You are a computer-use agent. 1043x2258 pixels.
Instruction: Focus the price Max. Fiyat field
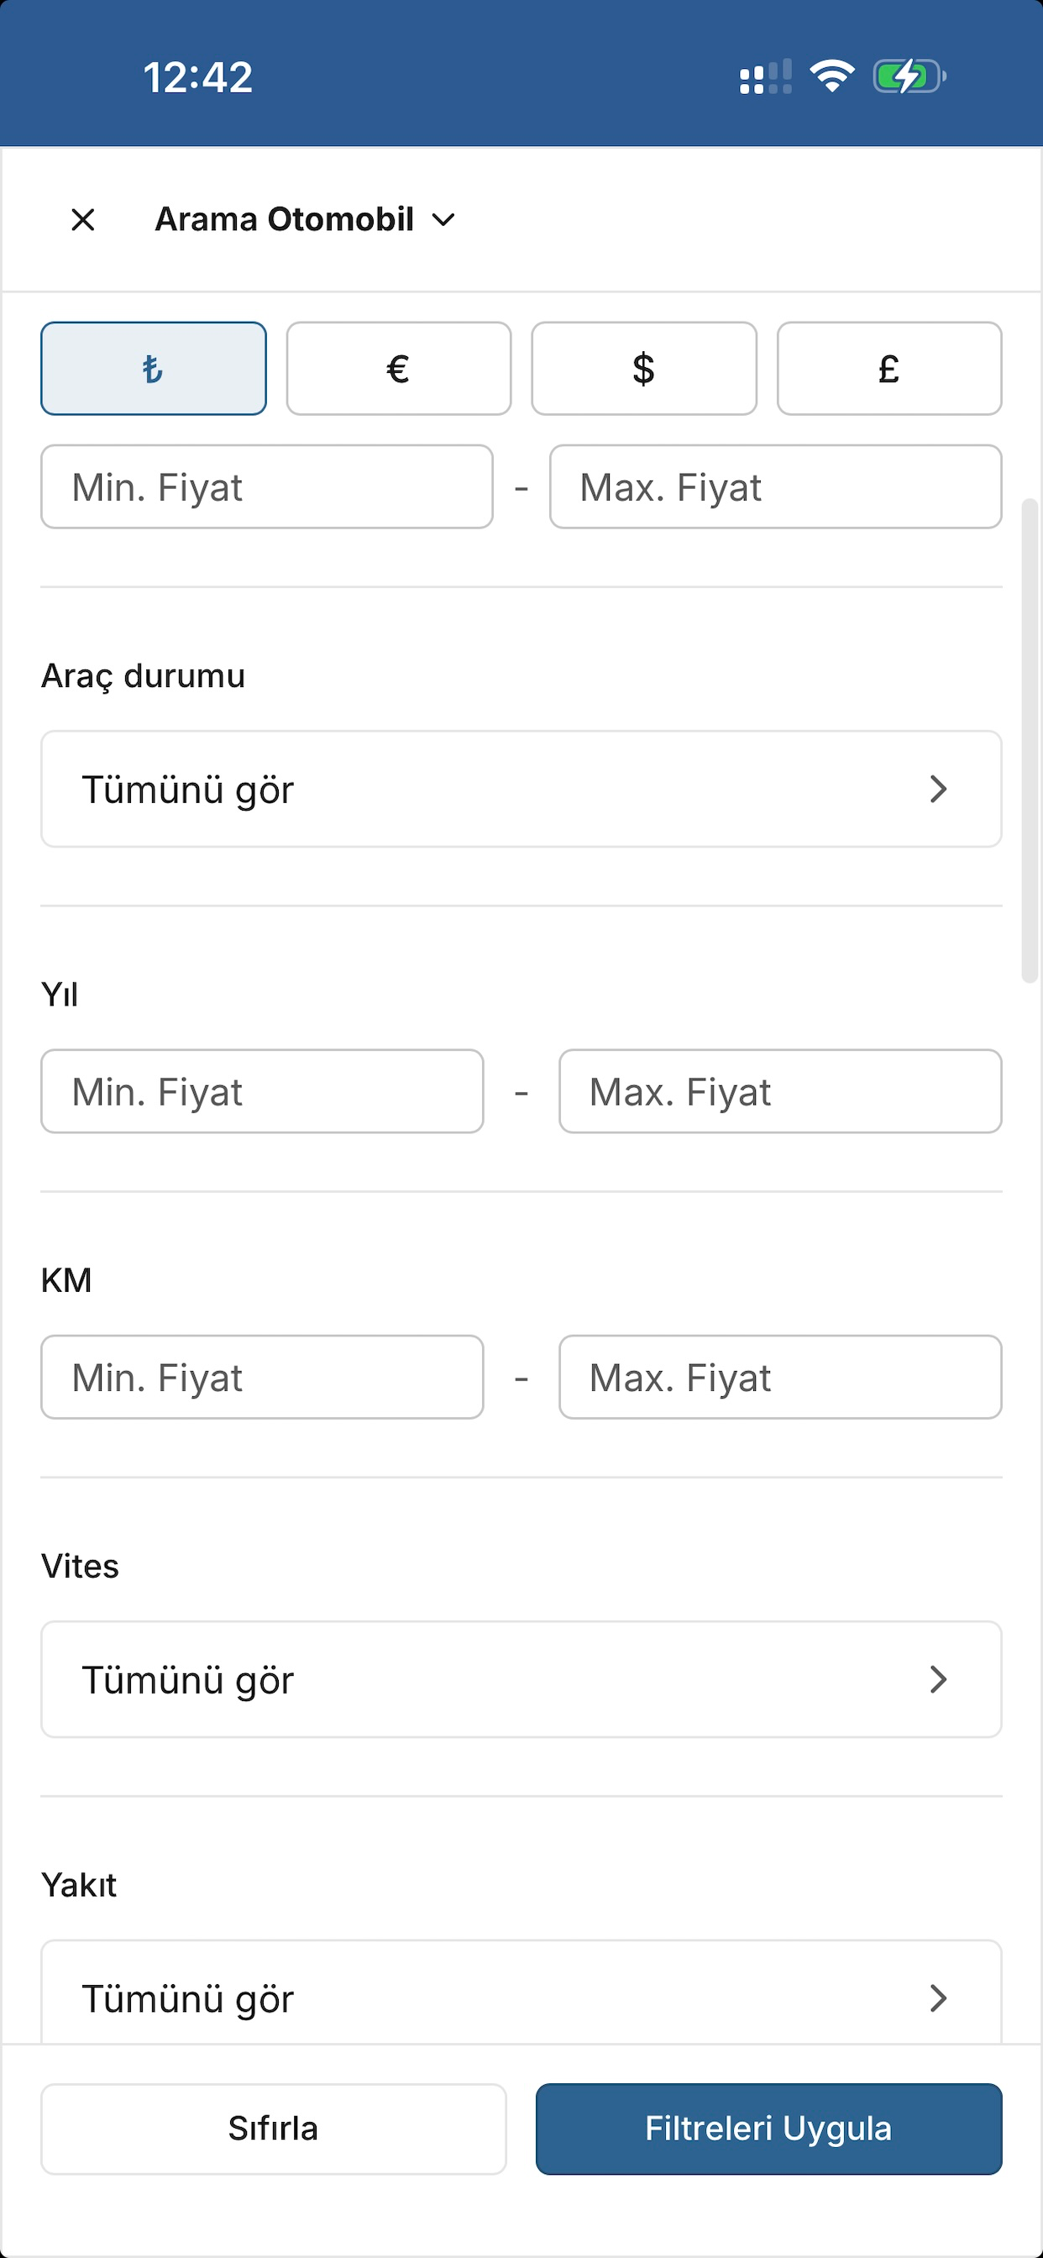click(x=776, y=486)
